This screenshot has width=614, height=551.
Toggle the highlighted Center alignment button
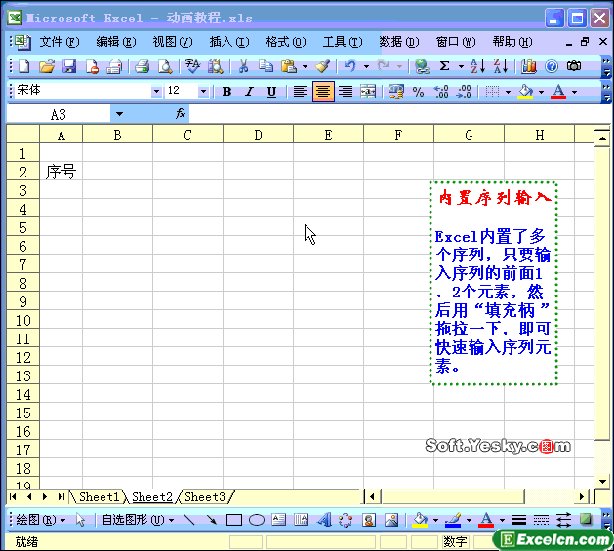pyautogui.click(x=323, y=92)
